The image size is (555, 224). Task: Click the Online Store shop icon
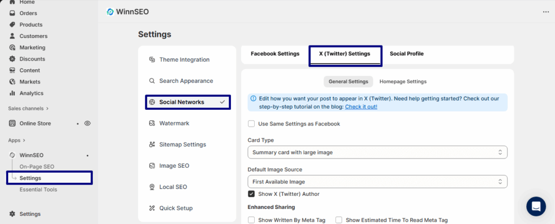tap(12, 123)
